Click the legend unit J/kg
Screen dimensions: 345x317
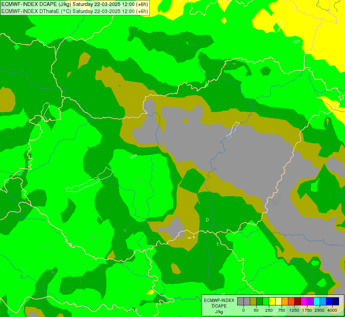[219, 312]
